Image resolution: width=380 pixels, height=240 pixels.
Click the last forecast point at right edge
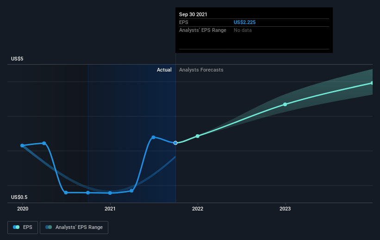point(372,83)
